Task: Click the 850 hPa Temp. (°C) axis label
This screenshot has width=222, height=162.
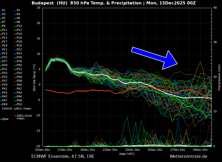Action: click(x=34, y=77)
